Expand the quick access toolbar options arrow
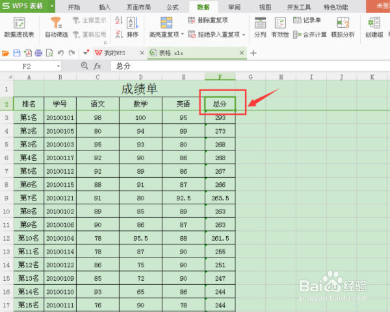This screenshot has width=390, height=312. click(x=86, y=53)
